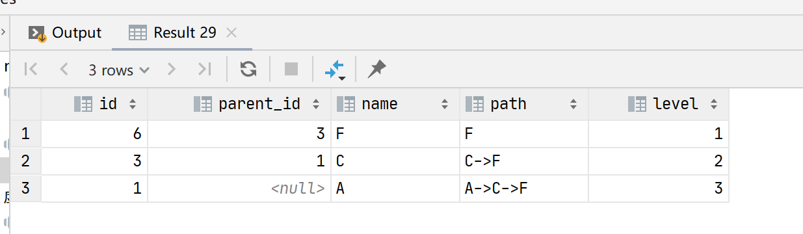This screenshot has height=234, width=803.
Task: Select the id cell with value 6
Action: click(x=95, y=135)
